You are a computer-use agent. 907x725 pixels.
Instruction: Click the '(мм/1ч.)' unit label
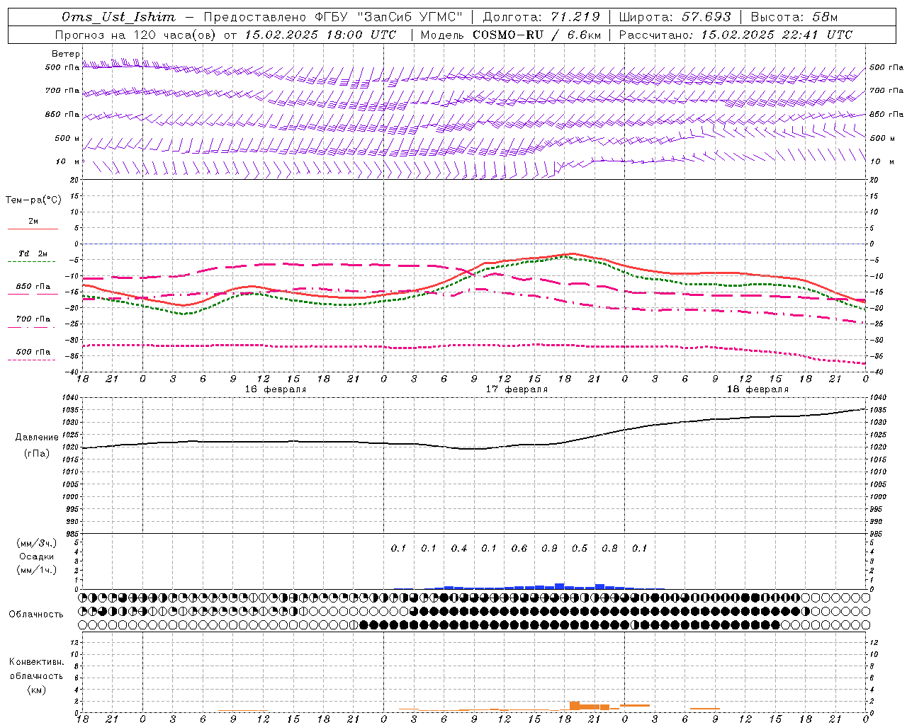37,570
